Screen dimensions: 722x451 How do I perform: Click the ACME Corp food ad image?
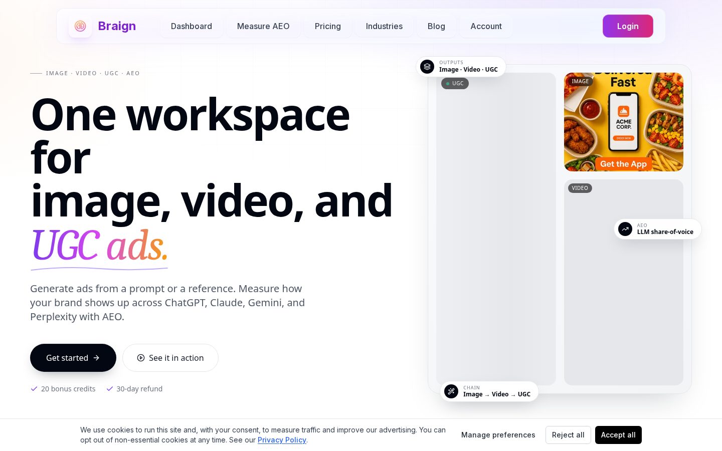point(624,122)
